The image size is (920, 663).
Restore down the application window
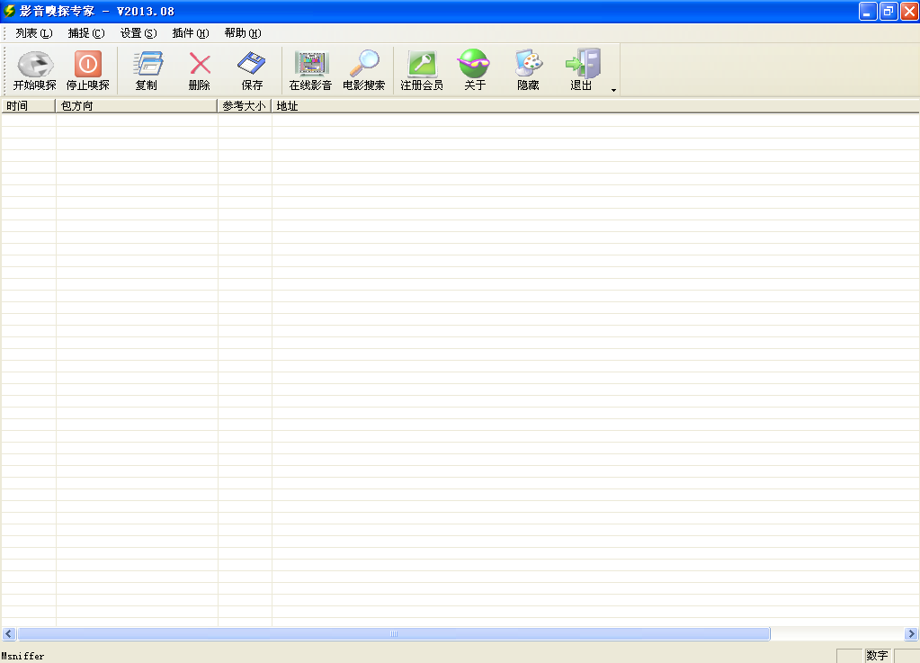coord(889,11)
